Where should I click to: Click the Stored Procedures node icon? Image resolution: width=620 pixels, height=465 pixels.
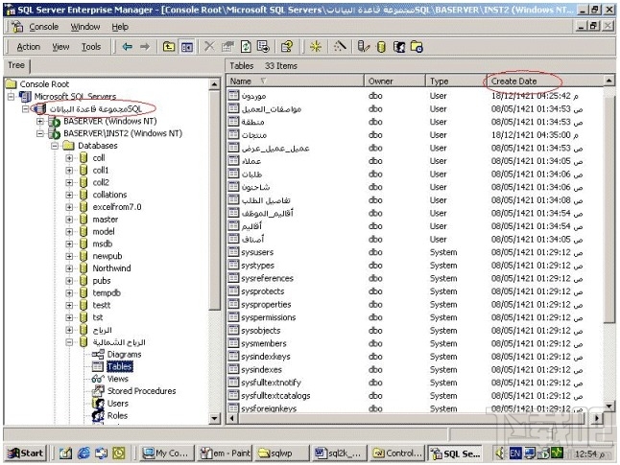click(98, 391)
